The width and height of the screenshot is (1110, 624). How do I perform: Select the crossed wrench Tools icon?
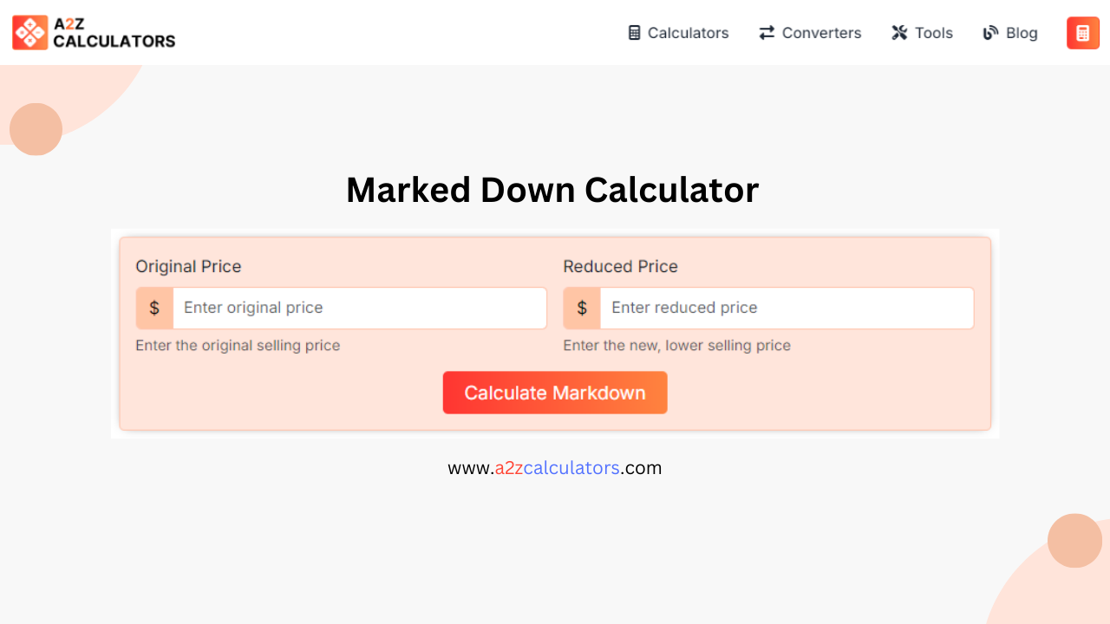pos(900,32)
